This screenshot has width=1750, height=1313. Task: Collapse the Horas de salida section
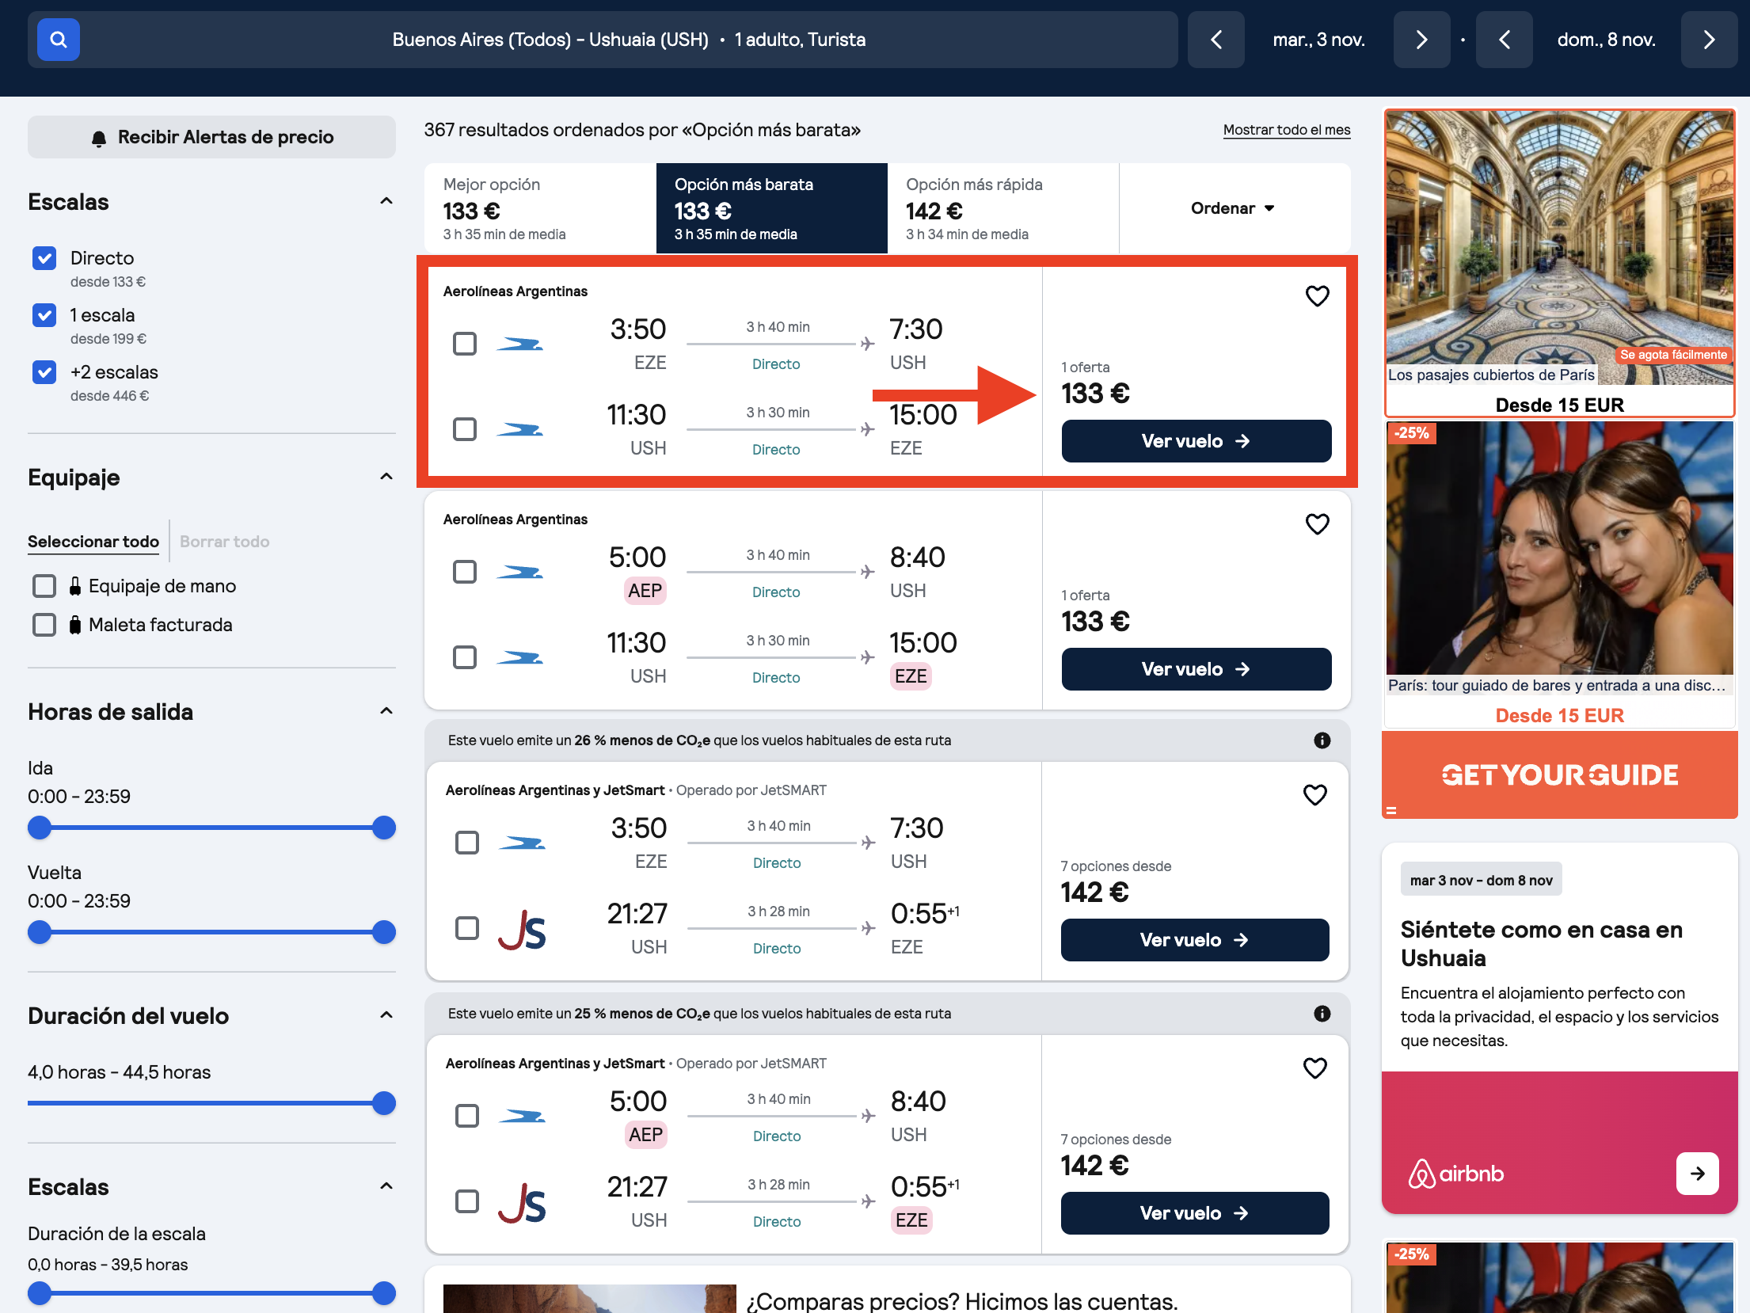(x=386, y=711)
